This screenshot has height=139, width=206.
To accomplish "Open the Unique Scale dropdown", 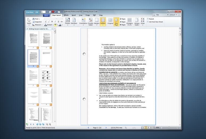I will 137,22.
